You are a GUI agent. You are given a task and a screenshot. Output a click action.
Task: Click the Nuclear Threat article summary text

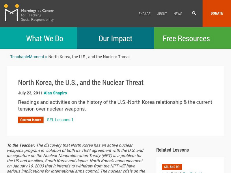115,105
